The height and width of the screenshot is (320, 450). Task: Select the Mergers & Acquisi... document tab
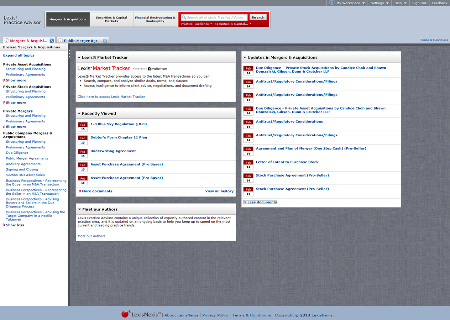(28, 41)
